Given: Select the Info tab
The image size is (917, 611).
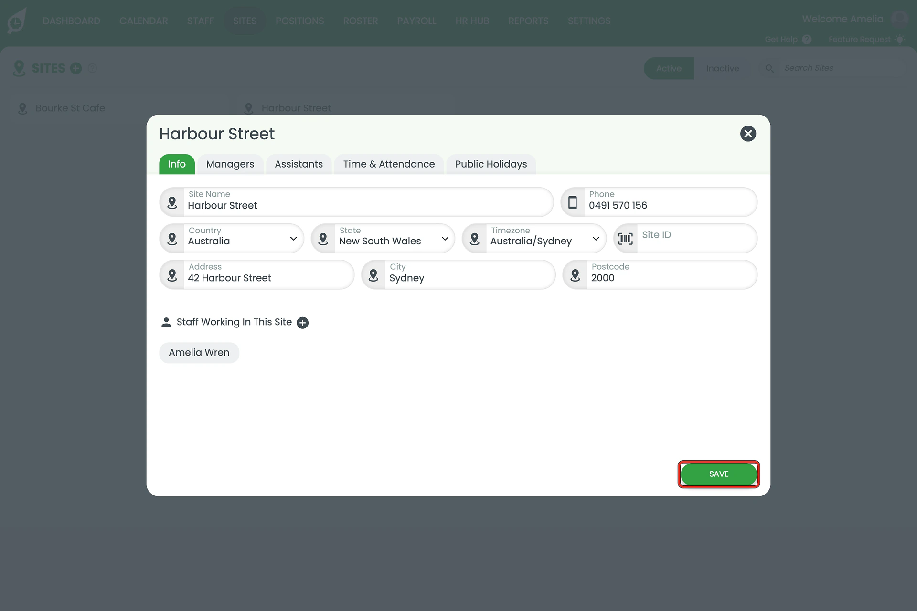Looking at the screenshot, I should [x=177, y=164].
